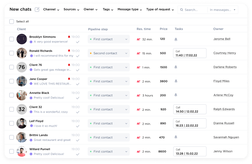Open the Type of request filter menu

pyautogui.click(x=160, y=9)
